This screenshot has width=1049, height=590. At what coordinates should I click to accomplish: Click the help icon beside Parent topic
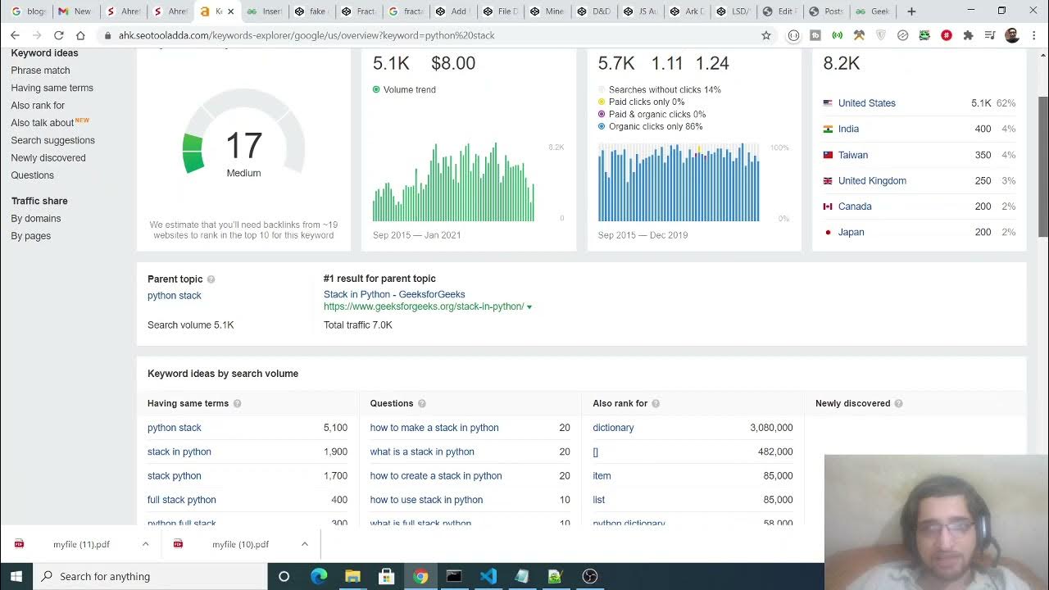pyautogui.click(x=211, y=279)
